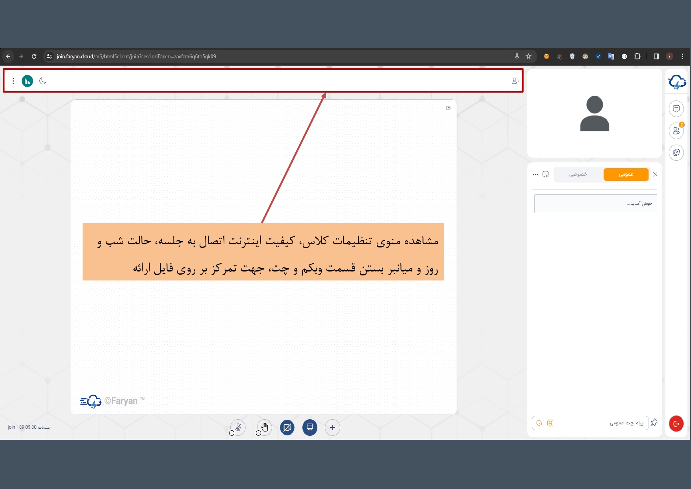Unmute the microphone

point(238,428)
